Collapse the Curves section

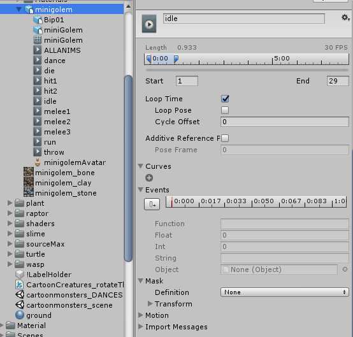tap(140, 166)
